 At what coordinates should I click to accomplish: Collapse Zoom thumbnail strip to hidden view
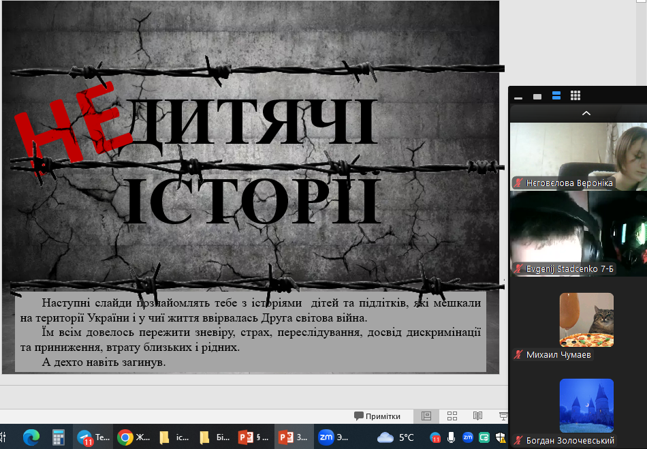click(x=518, y=97)
